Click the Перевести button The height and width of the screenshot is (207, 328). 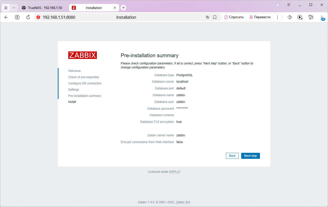tap(260, 17)
